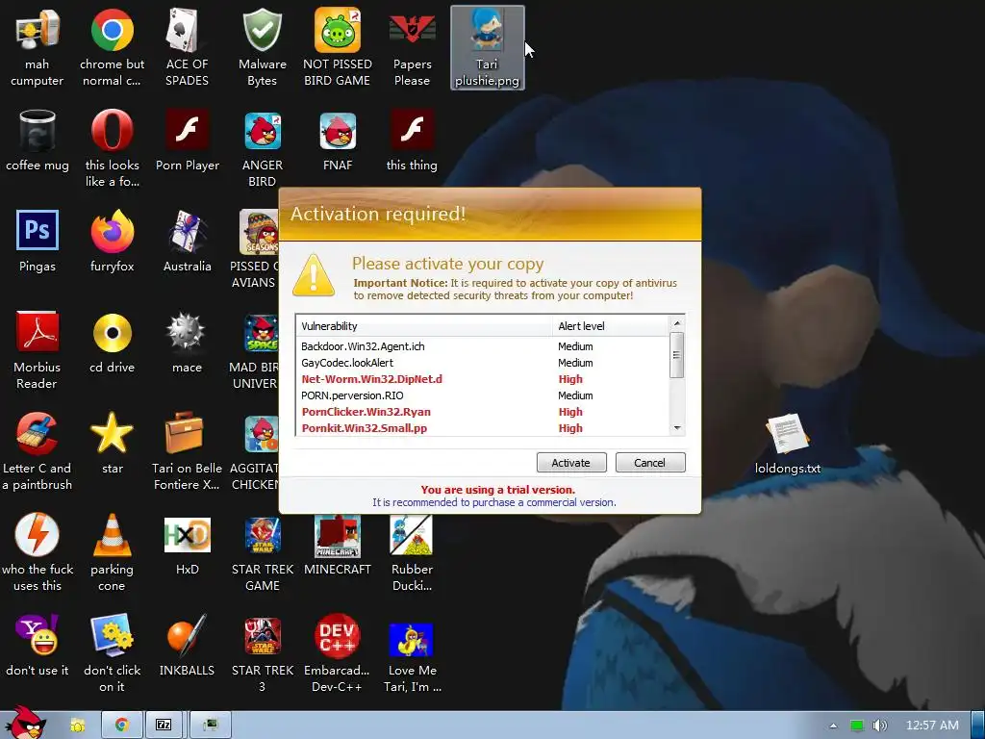Click the Activate button in the dialog
The image size is (985, 739).
(x=571, y=463)
